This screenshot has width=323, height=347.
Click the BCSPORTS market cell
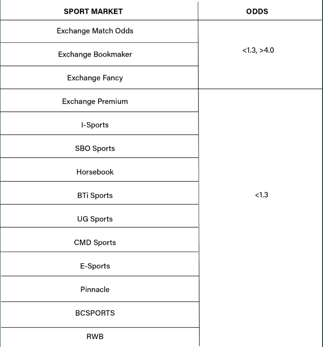pyautogui.click(x=95, y=313)
